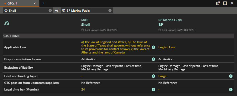The image size is (237, 96).
Task: Add a new tab with plus button
Action: click(43, 3)
